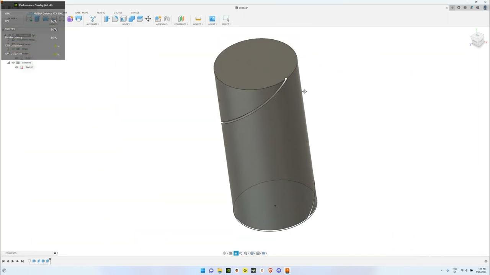Switch to the Manage tab
The image size is (490, 275).
[x=135, y=13]
